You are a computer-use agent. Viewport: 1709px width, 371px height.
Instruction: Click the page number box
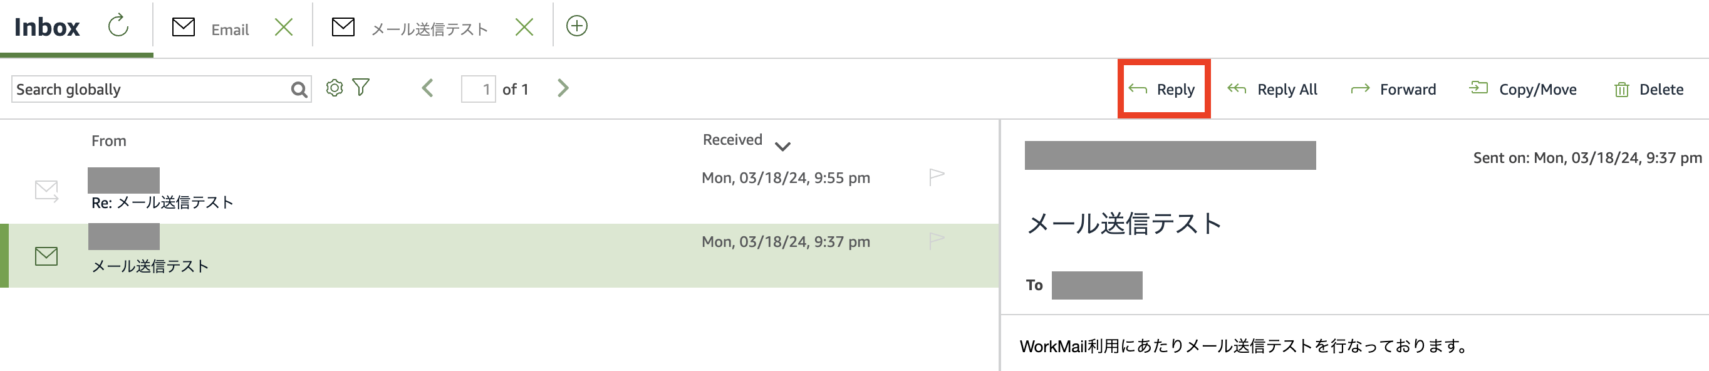[479, 89]
